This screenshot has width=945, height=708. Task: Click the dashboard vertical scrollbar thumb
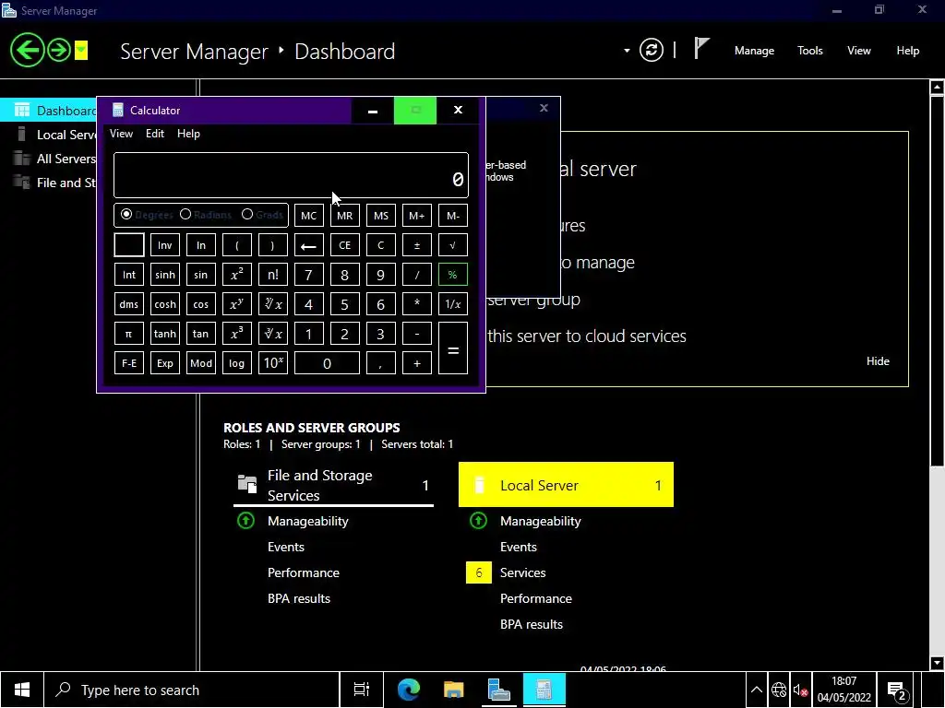(x=937, y=281)
